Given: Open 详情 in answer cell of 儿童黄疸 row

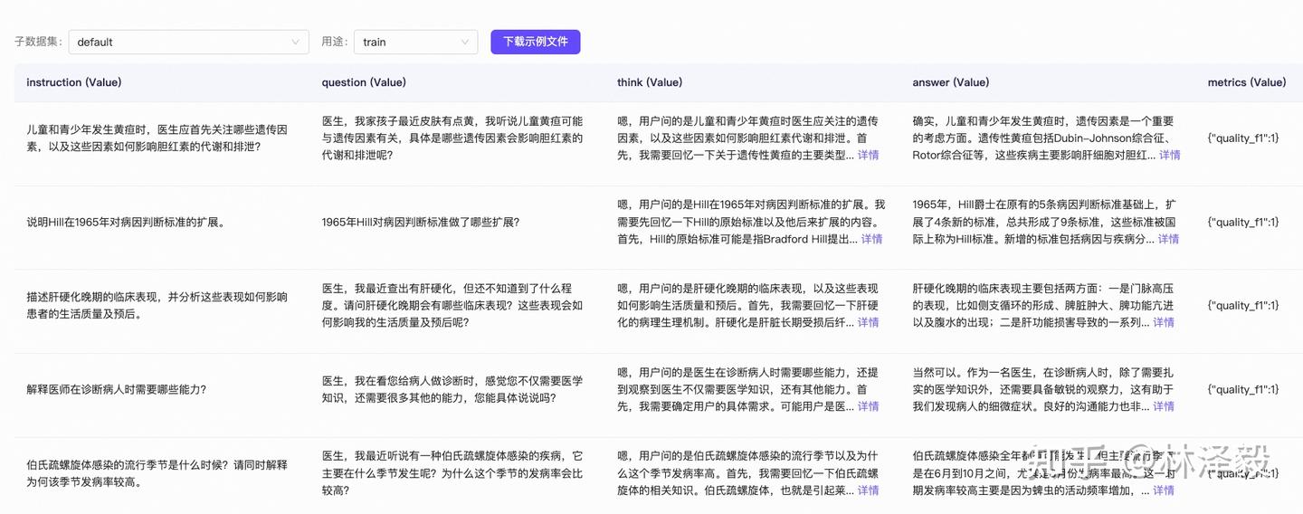Looking at the screenshot, I should pos(1169,155).
